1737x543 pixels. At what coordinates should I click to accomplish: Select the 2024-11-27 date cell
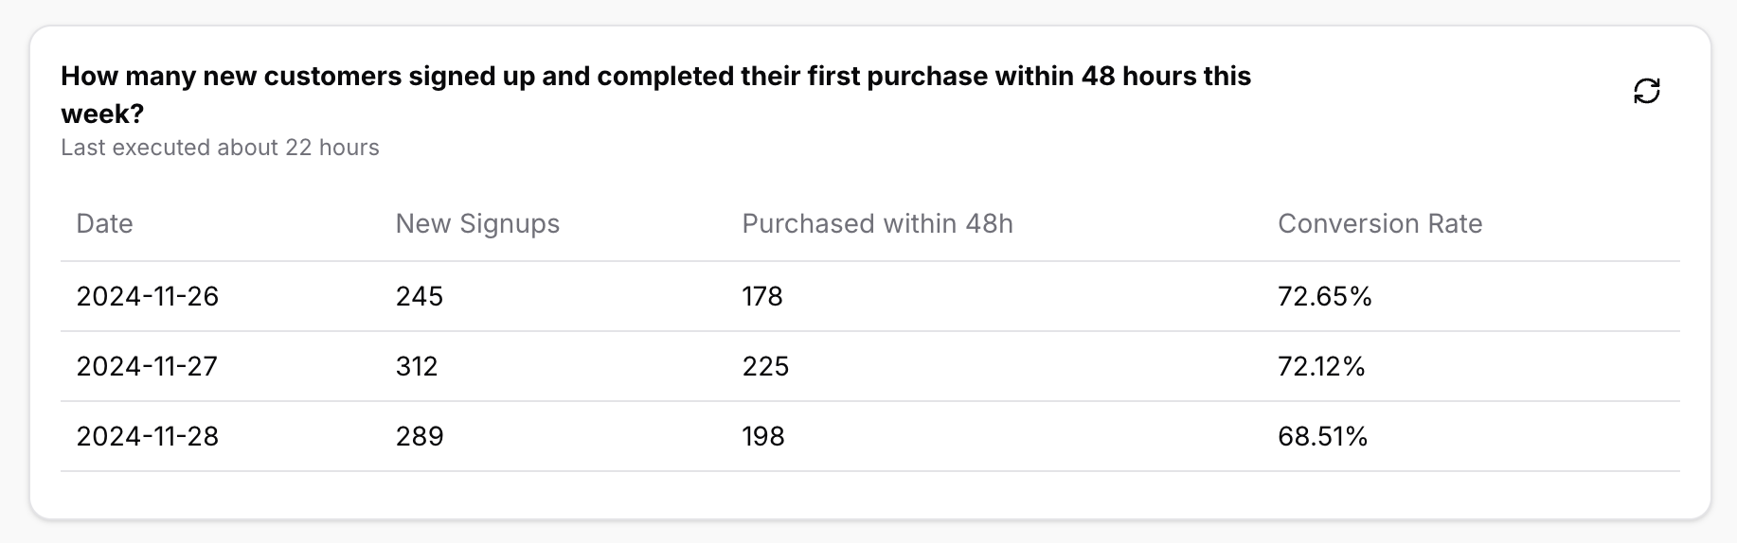click(147, 366)
